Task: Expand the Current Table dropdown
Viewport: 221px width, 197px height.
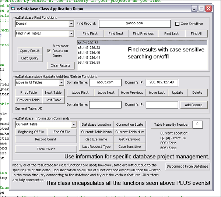Action: (74, 125)
